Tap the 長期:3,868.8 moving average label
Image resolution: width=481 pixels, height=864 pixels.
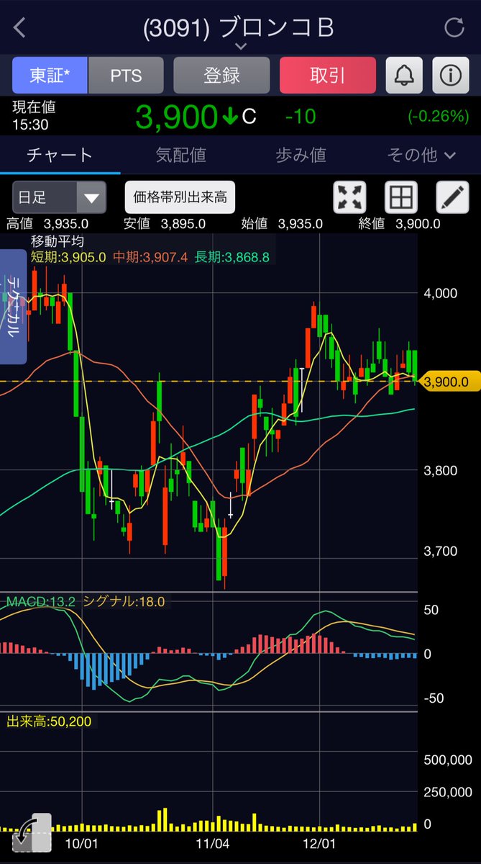(x=232, y=257)
